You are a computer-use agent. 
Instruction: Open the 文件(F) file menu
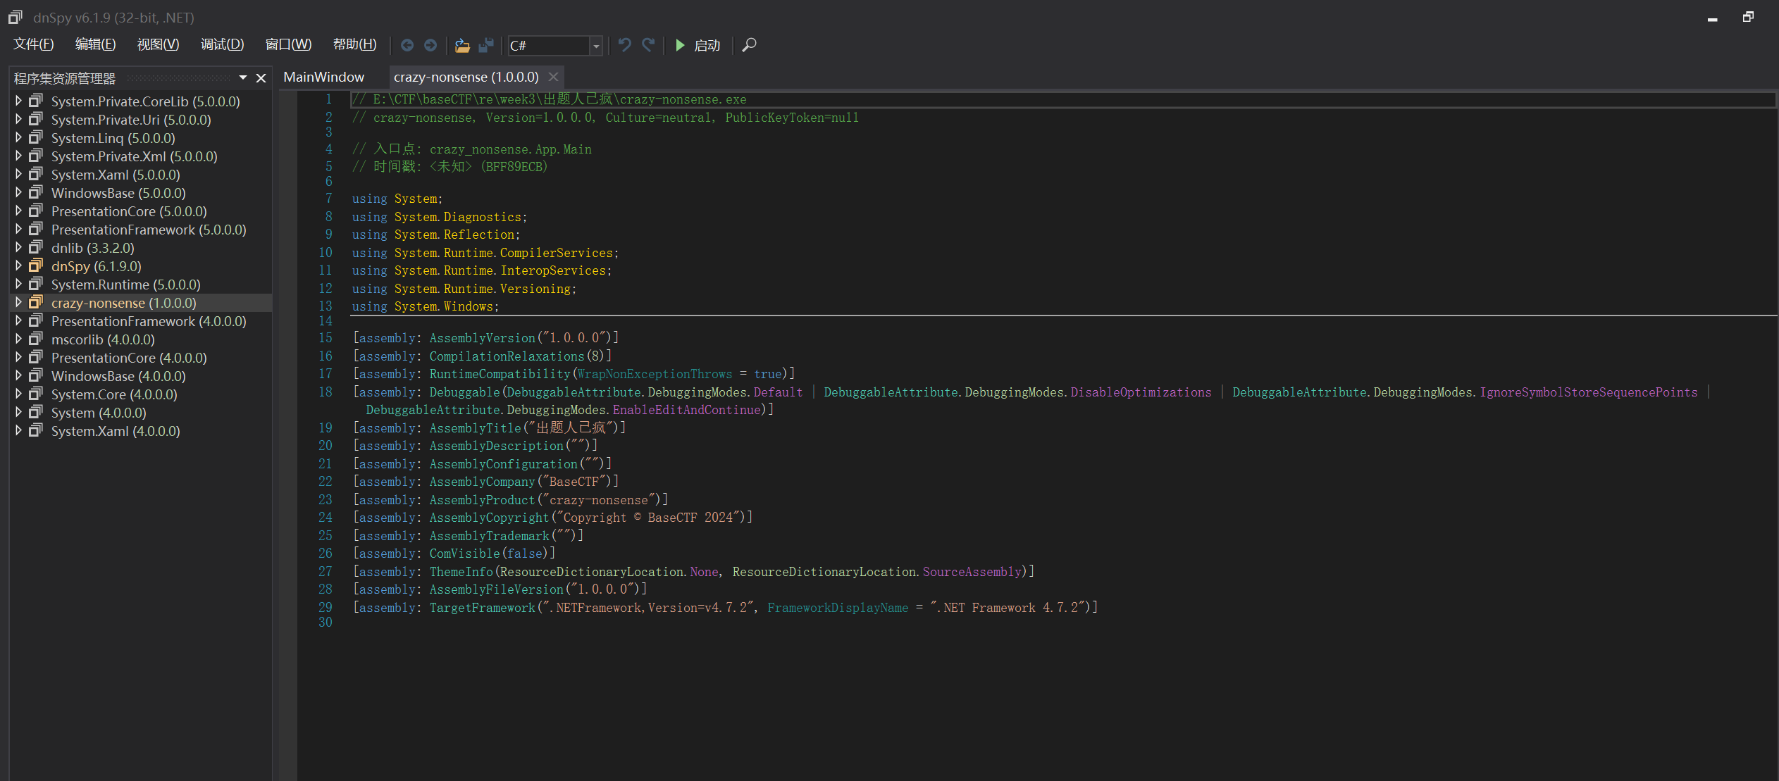(33, 44)
